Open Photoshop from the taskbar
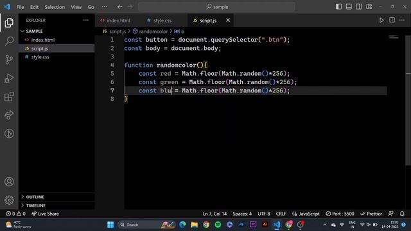This screenshot has height=231, width=411. [x=241, y=225]
